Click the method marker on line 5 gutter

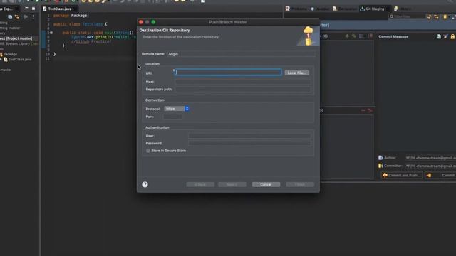pos(51,33)
